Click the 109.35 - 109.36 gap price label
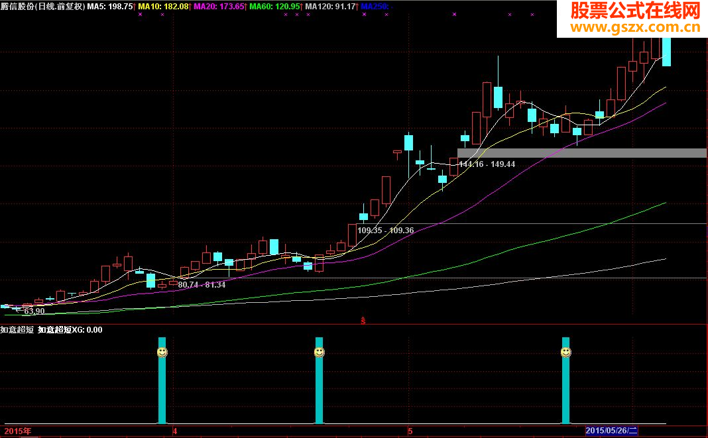The width and height of the screenshot is (708, 438). pyautogui.click(x=386, y=231)
